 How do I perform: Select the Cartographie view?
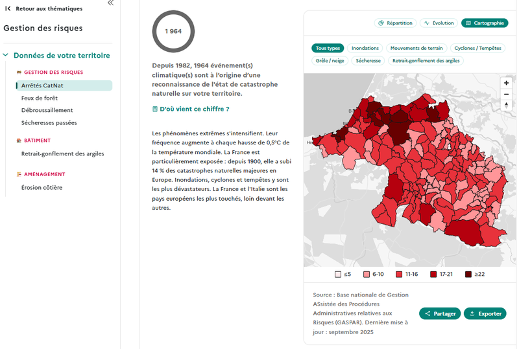(x=485, y=23)
